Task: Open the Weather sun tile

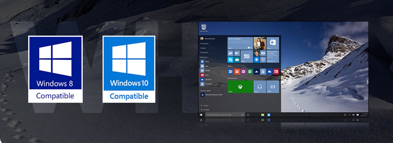Action: click(x=256, y=60)
